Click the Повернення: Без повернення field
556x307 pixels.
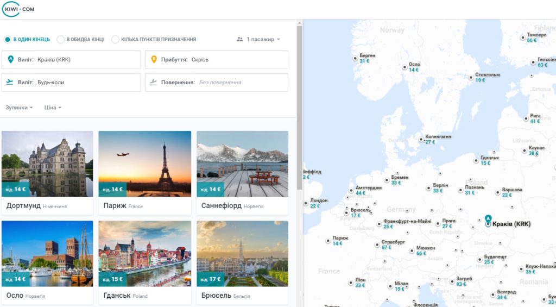[x=216, y=83]
